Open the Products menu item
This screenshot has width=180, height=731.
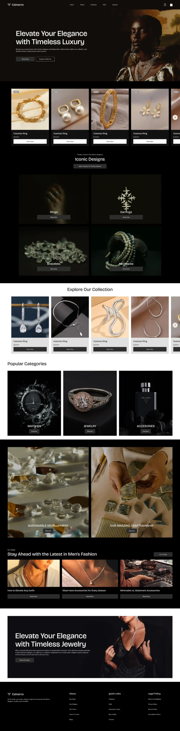pyautogui.click(x=94, y=5)
